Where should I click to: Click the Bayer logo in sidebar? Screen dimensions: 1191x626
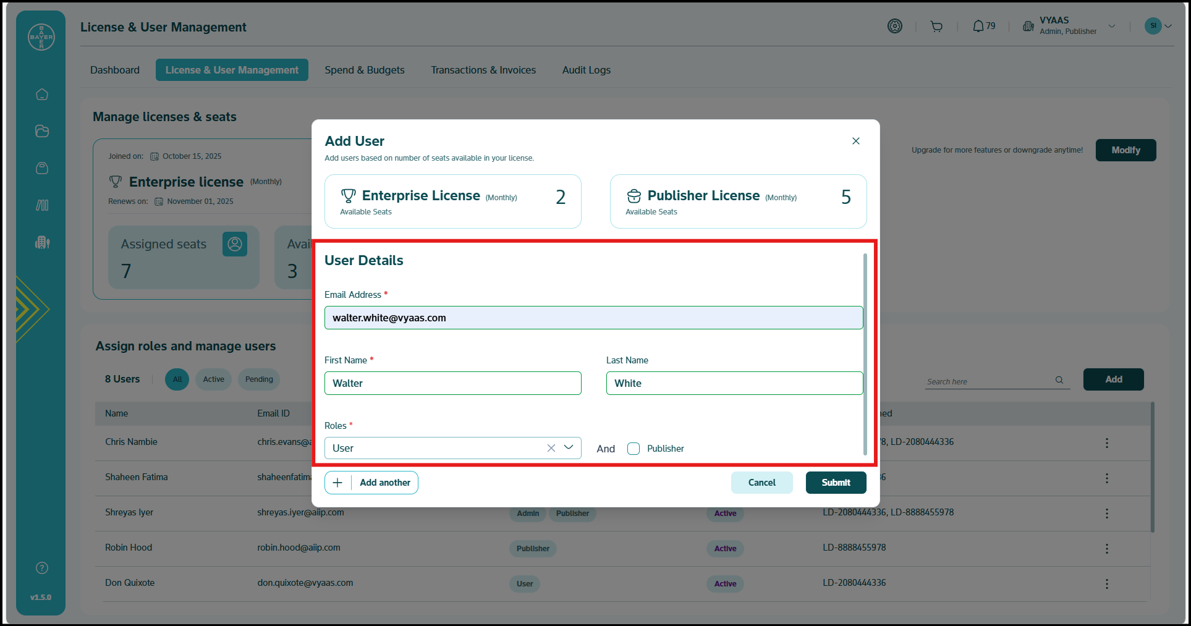[41, 37]
